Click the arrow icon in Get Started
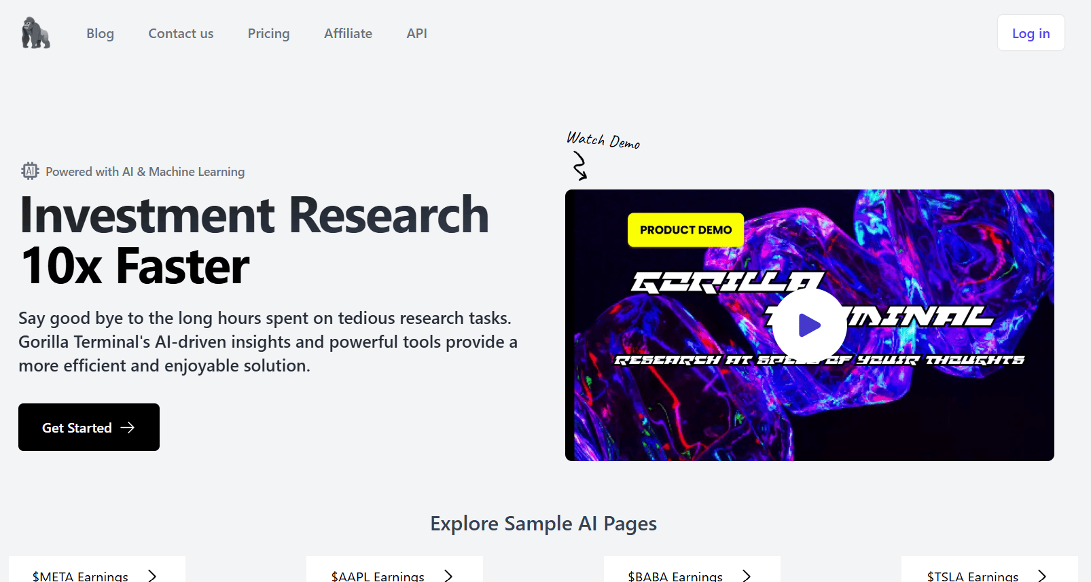The width and height of the screenshot is (1091, 582). (x=128, y=427)
